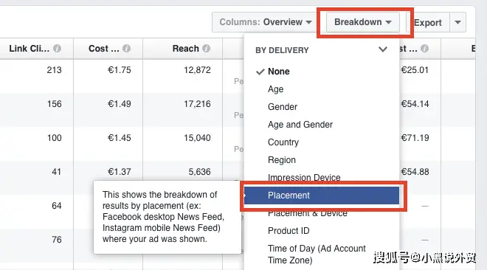Click the Export button
Screen dimensions: 487x270
[x=428, y=22]
